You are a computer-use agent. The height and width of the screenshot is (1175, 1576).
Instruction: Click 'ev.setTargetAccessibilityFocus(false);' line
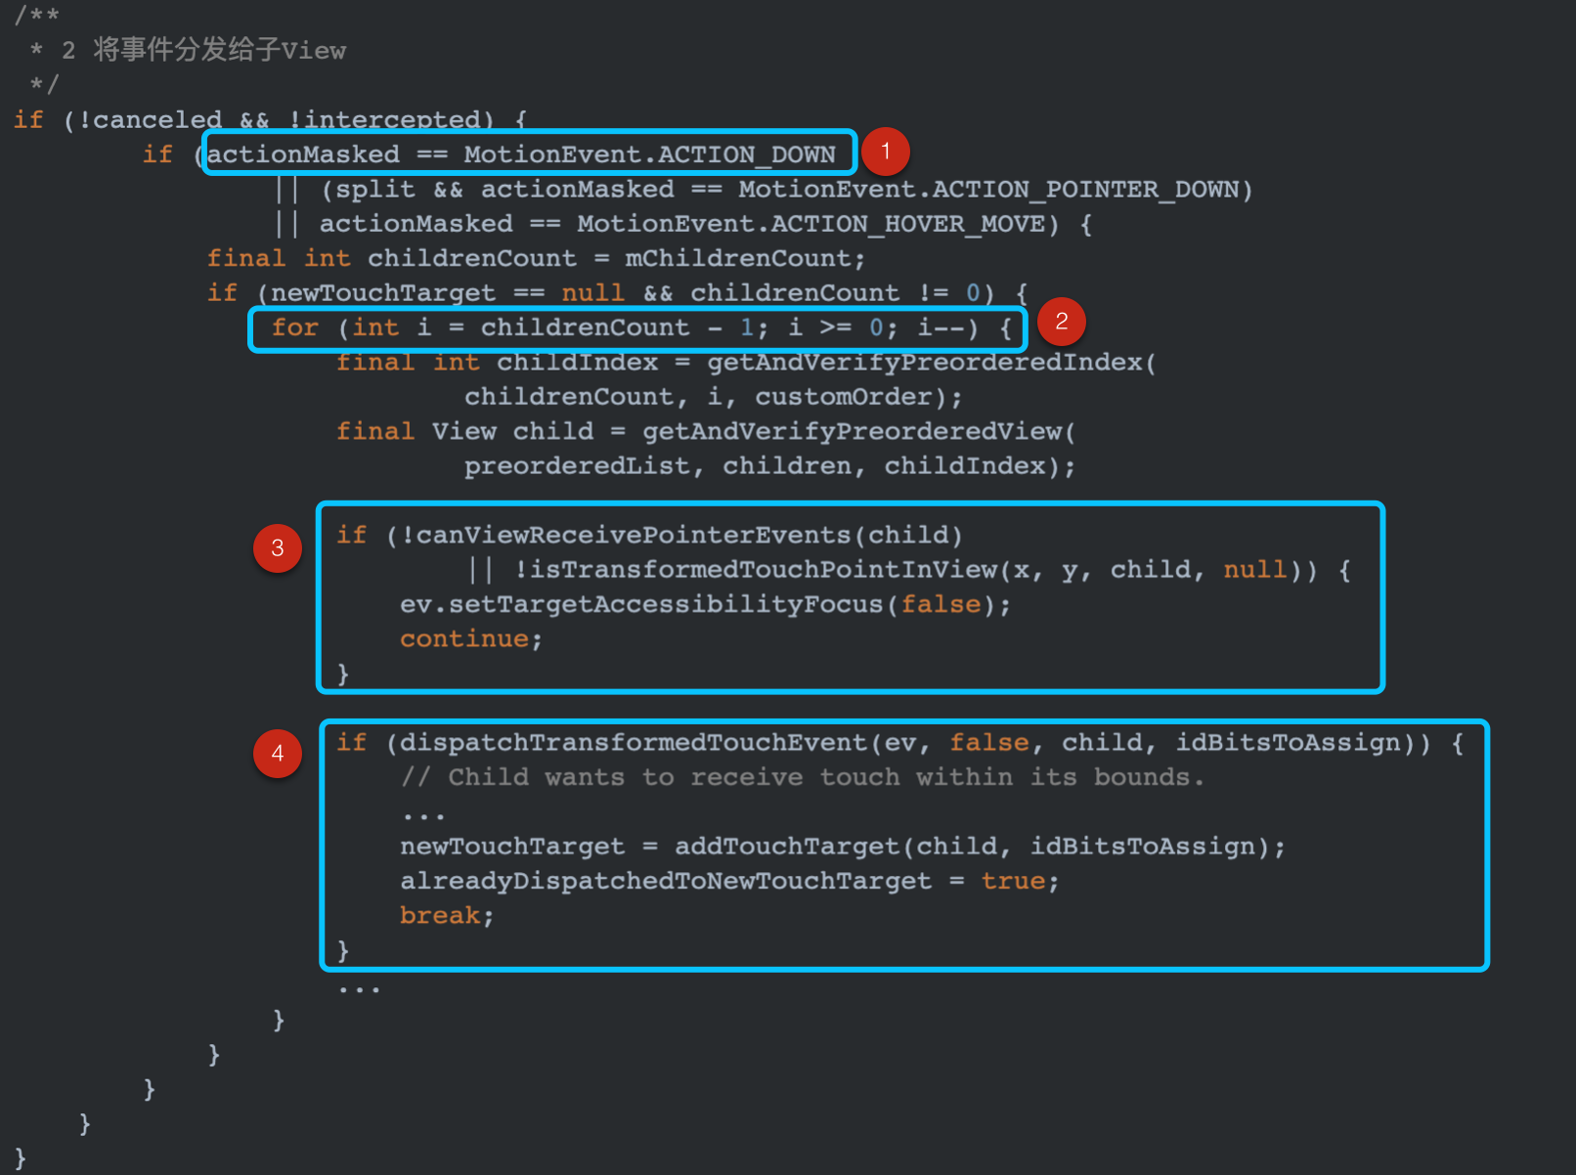705,604
